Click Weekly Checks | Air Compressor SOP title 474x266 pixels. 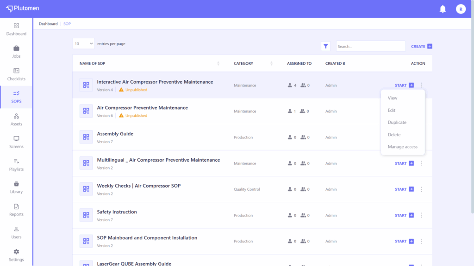click(139, 186)
